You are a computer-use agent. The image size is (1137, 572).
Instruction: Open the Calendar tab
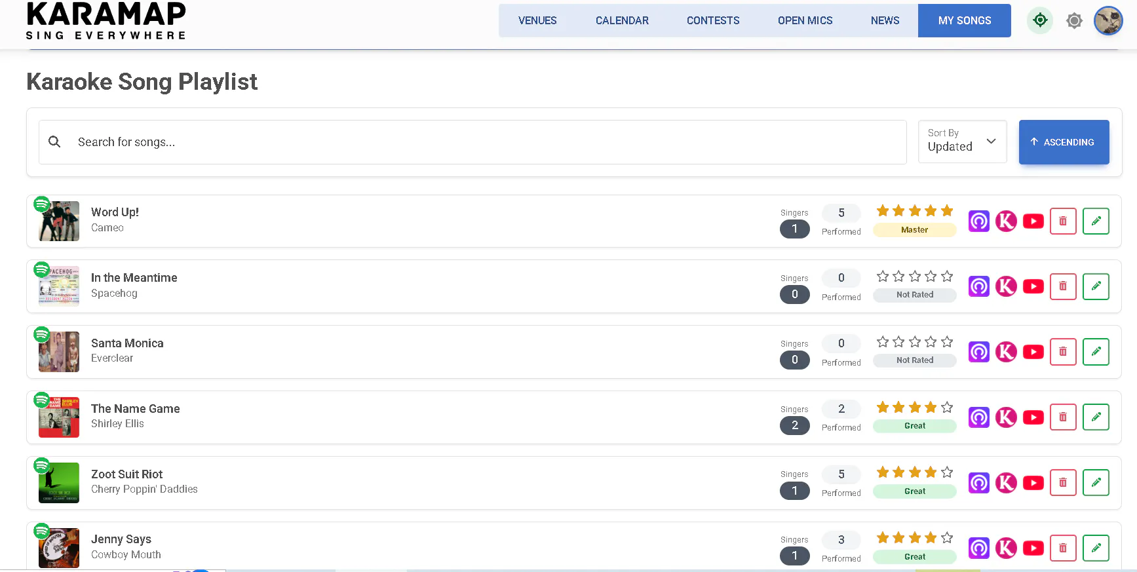coord(622,20)
